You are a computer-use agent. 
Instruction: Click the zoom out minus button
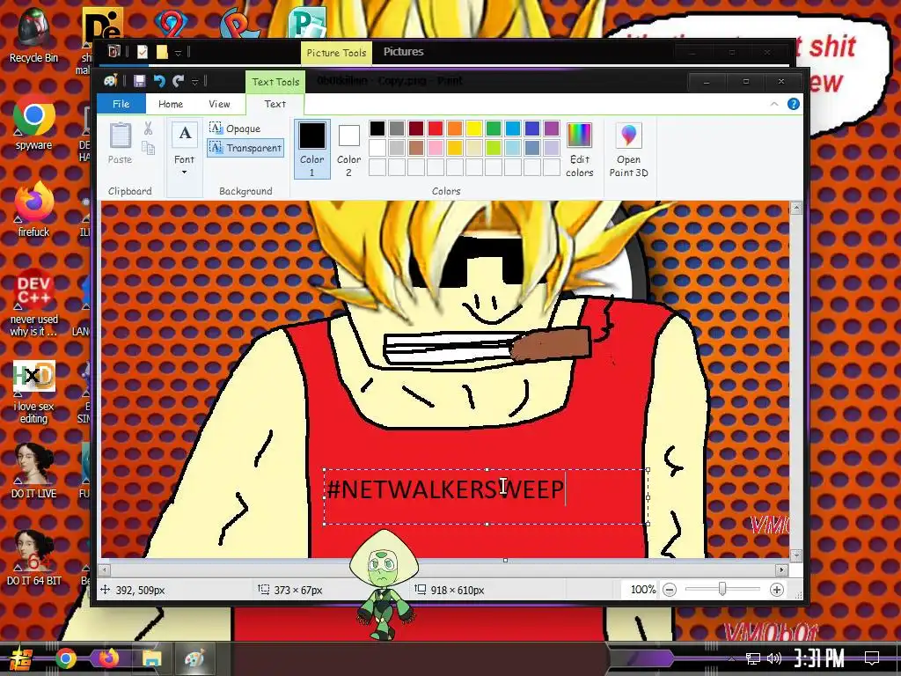click(x=670, y=590)
